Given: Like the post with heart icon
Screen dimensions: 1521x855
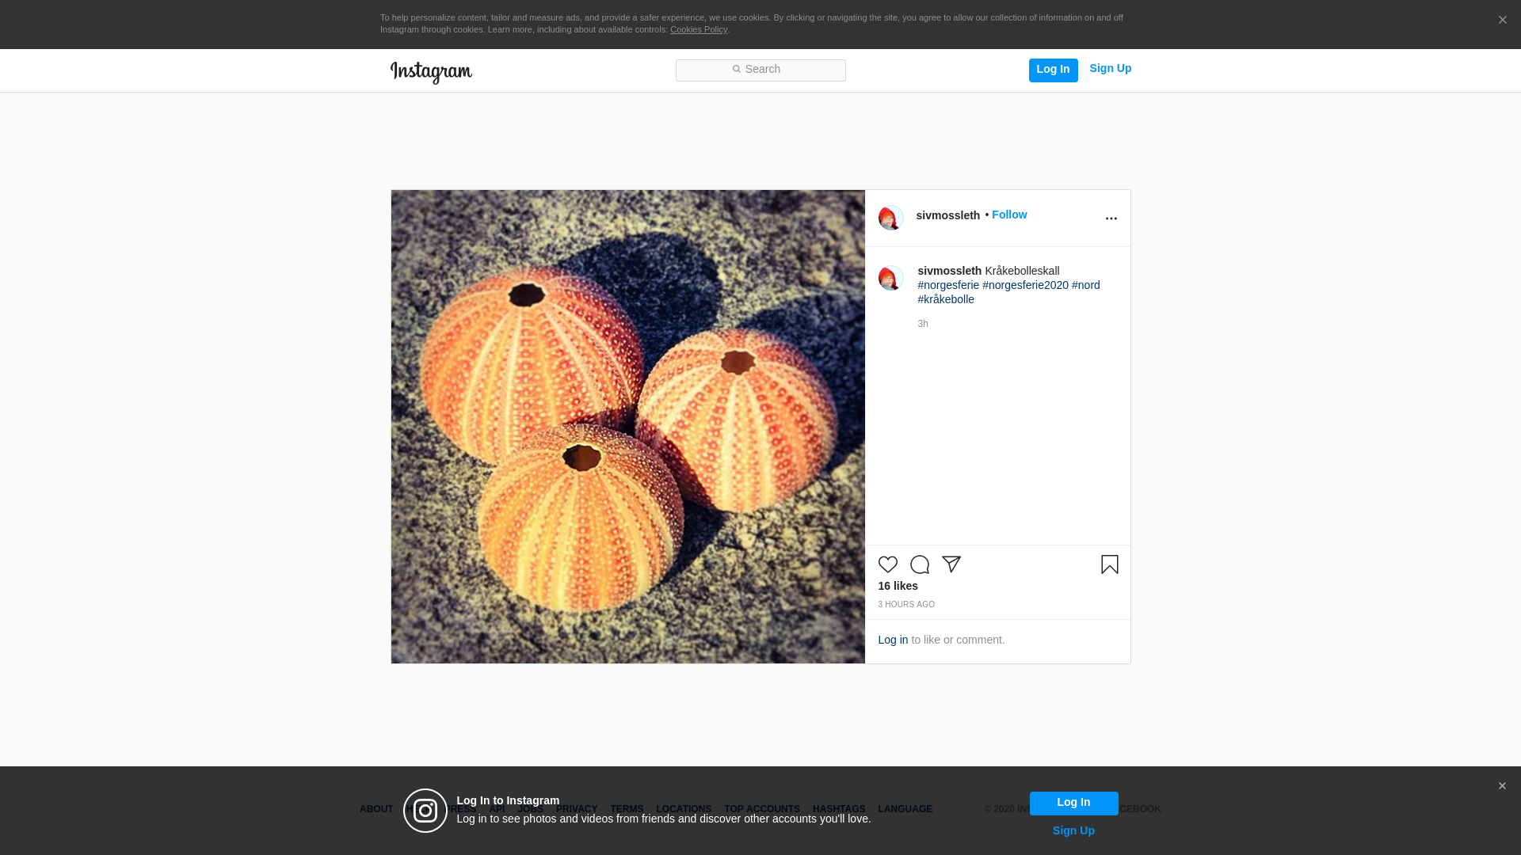Looking at the screenshot, I should (887, 564).
